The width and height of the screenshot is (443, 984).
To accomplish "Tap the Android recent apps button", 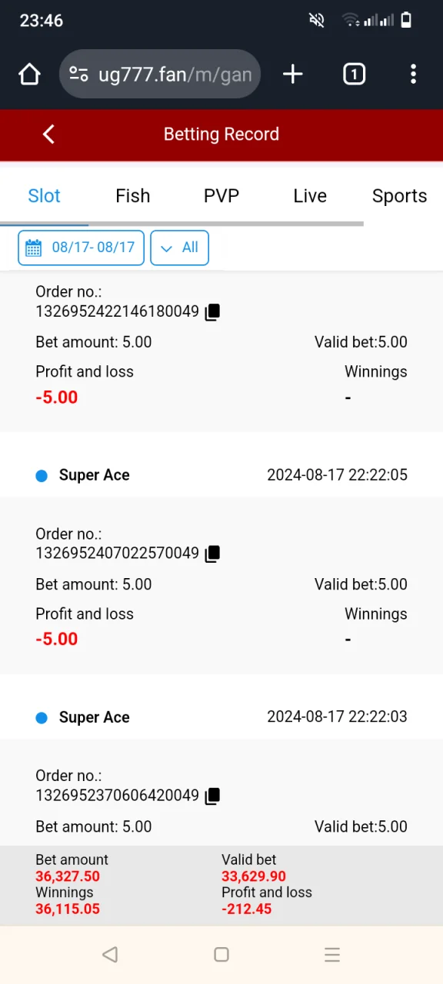I will click(332, 955).
